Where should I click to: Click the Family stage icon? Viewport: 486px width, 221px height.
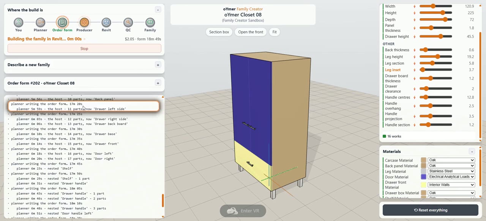pyautogui.click(x=150, y=22)
